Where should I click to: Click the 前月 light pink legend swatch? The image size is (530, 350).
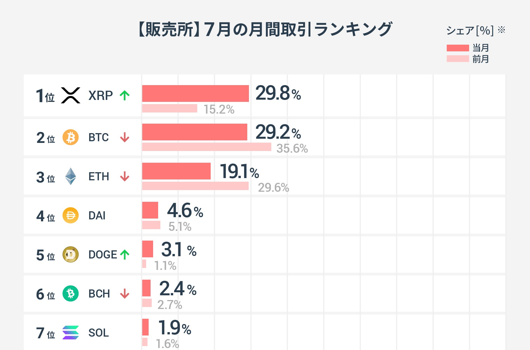(x=458, y=59)
